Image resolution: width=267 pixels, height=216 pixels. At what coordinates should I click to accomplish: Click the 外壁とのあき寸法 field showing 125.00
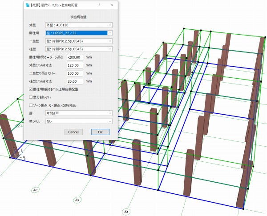click(75, 65)
